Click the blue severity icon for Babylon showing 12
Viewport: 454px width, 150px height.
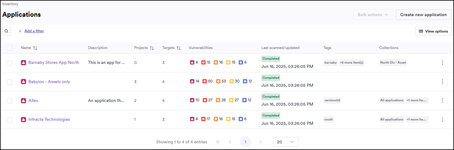click(245, 81)
